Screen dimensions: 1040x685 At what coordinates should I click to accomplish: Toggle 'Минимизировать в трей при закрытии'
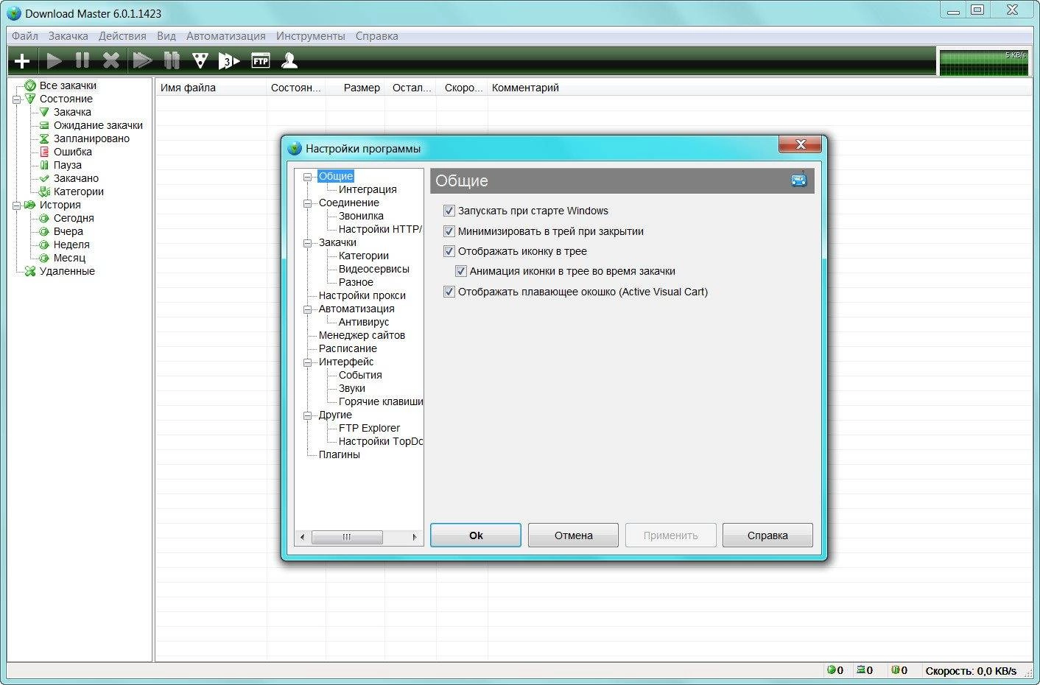(449, 231)
